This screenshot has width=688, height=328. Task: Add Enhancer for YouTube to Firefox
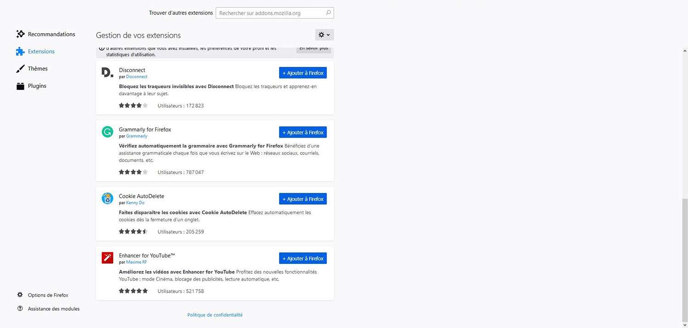(x=303, y=258)
